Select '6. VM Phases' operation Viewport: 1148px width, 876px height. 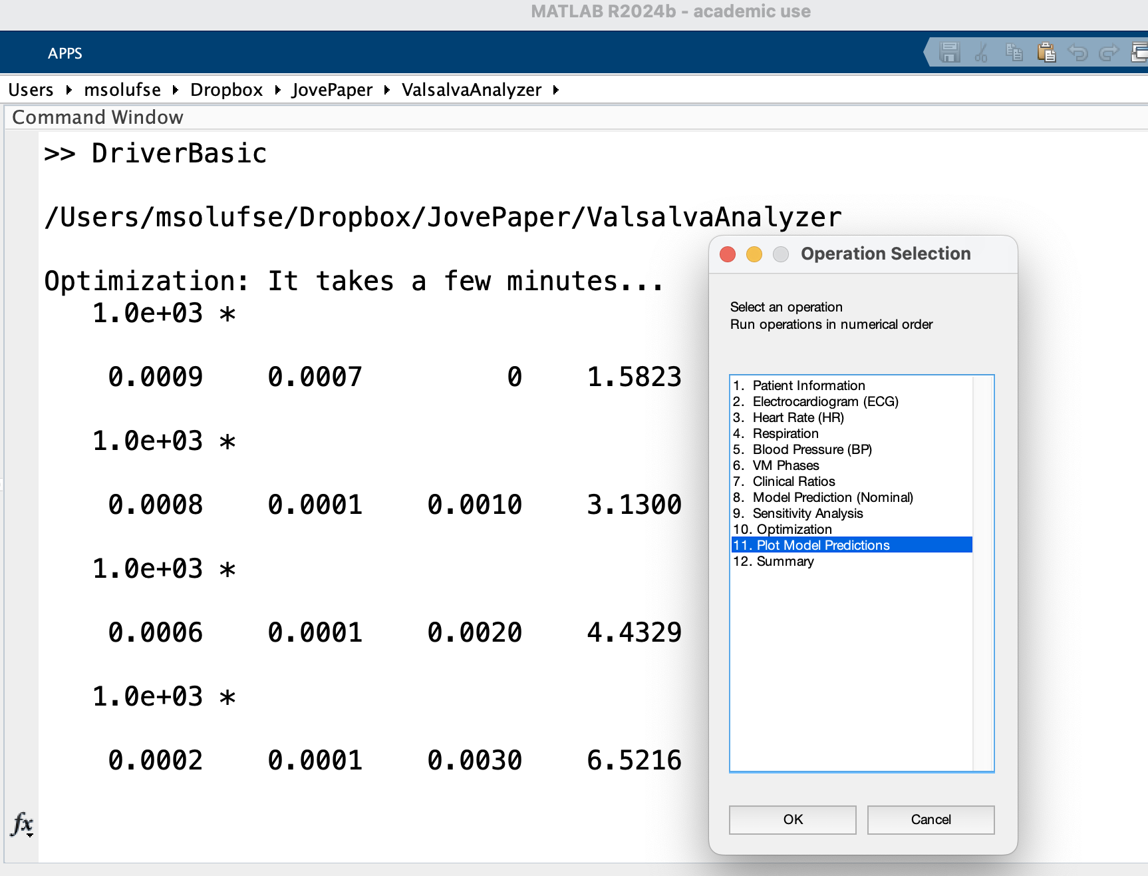pyautogui.click(x=851, y=465)
